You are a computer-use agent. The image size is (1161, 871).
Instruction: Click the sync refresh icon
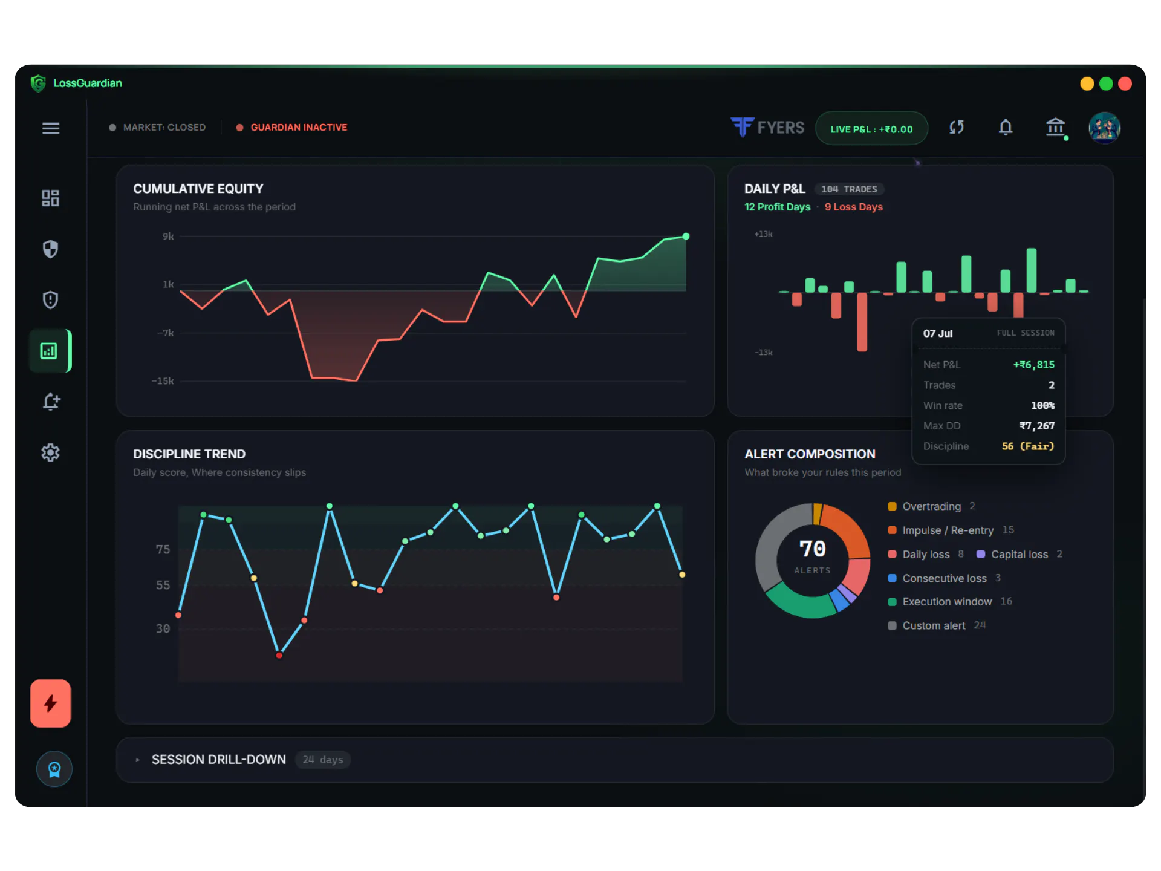tap(957, 128)
